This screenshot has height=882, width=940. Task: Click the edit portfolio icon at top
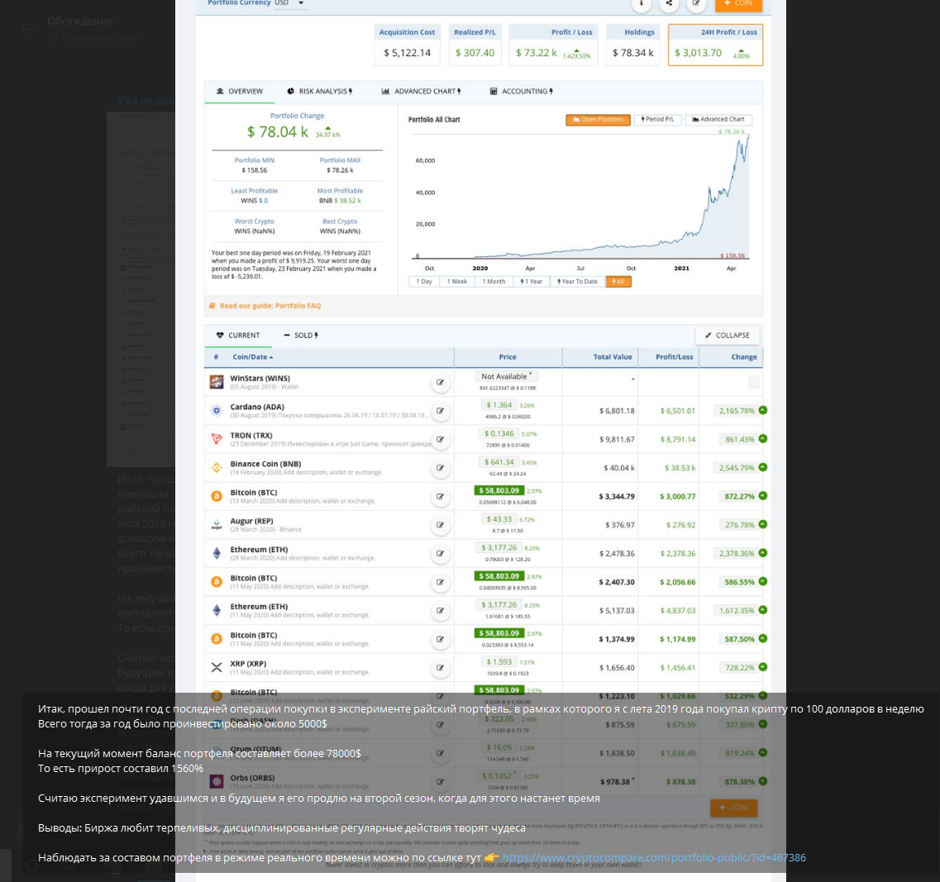(x=696, y=3)
